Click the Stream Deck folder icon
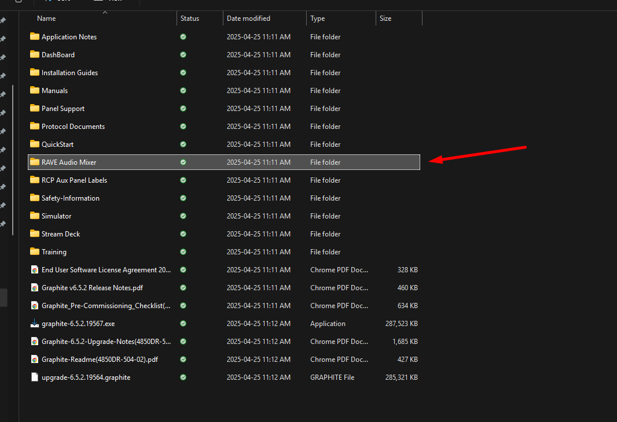 click(x=35, y=234)
